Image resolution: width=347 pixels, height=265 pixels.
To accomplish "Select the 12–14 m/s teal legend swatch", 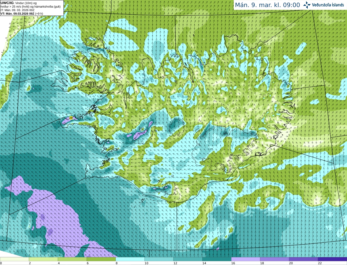I will (188, 259).
